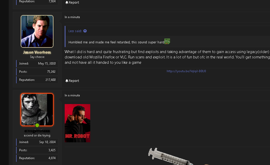Click the bell icon in Jason Voorhees' Report link
Image resolution: width=270 pixels, height=165 pixels.
[x=67, y=81]
